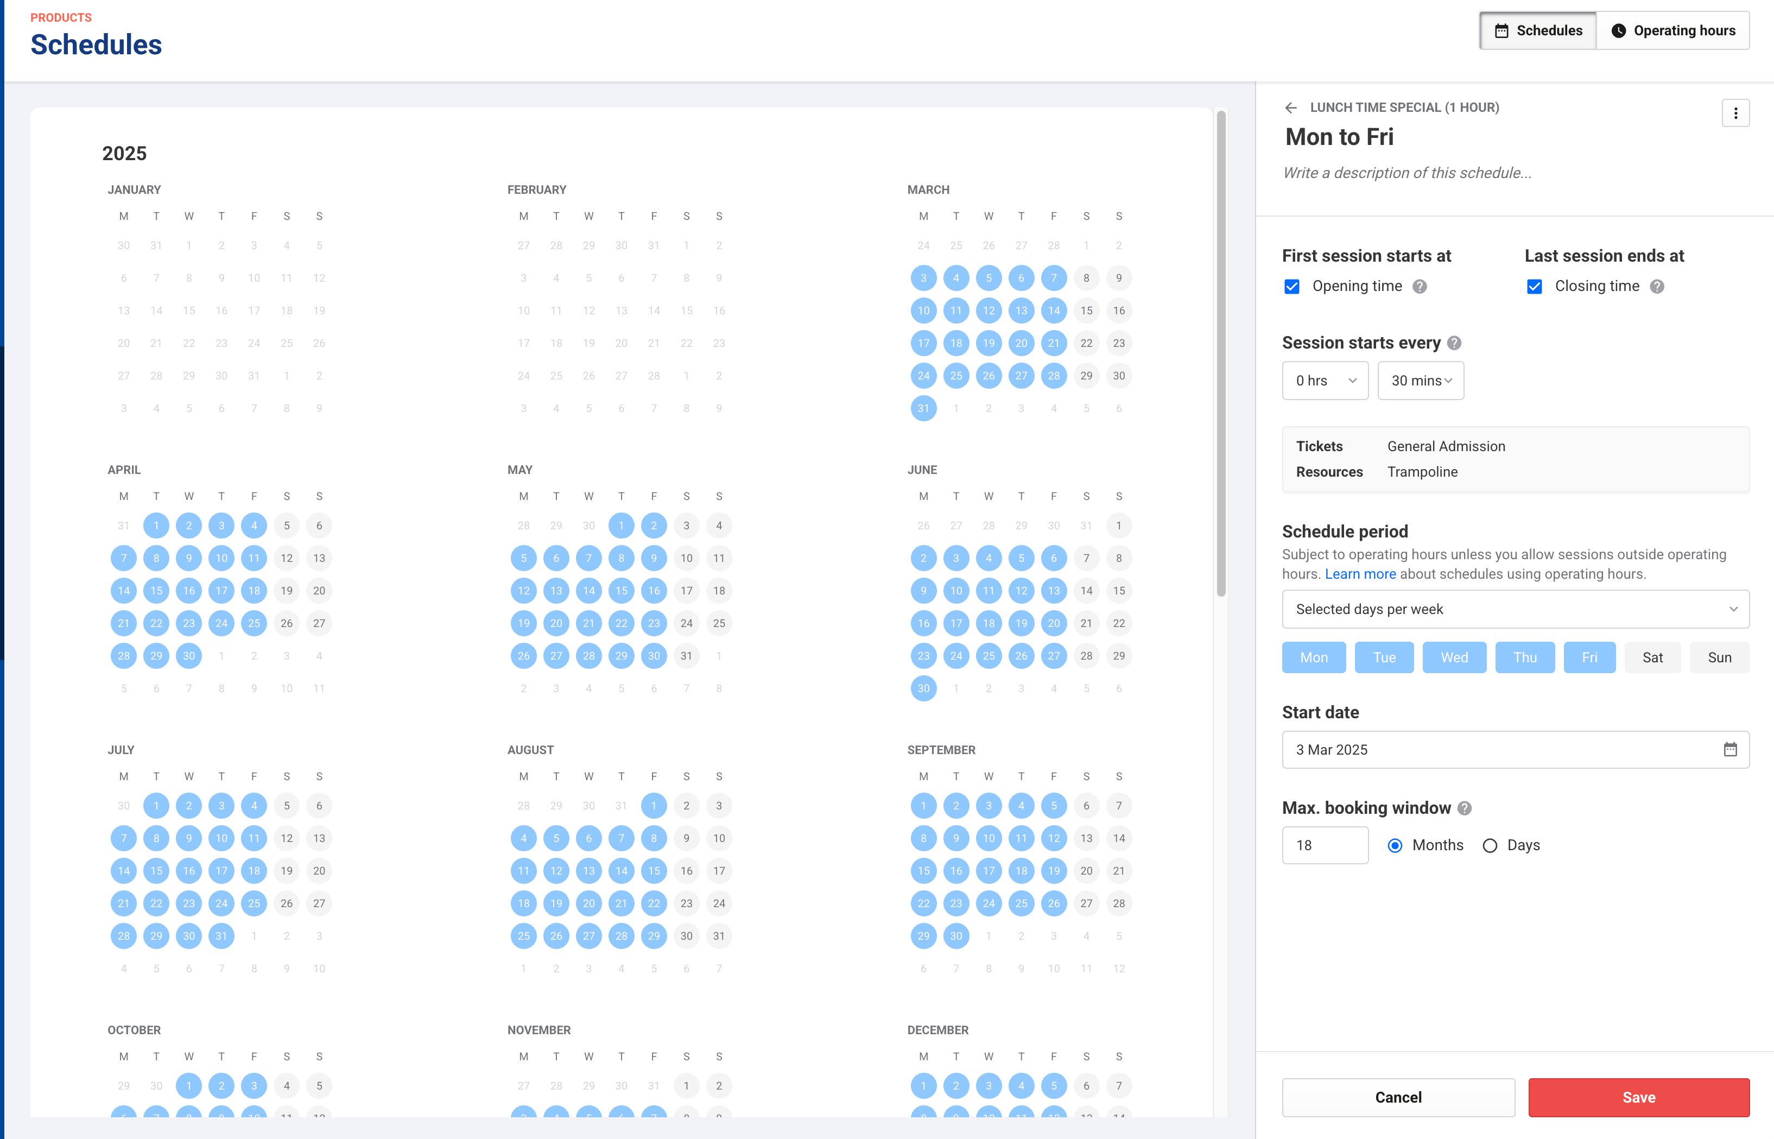Screen dimensions: 1774x1139
Task: Click the calendar icon in Start date field
Action: pyautogui.click(x=1729, y=749)
